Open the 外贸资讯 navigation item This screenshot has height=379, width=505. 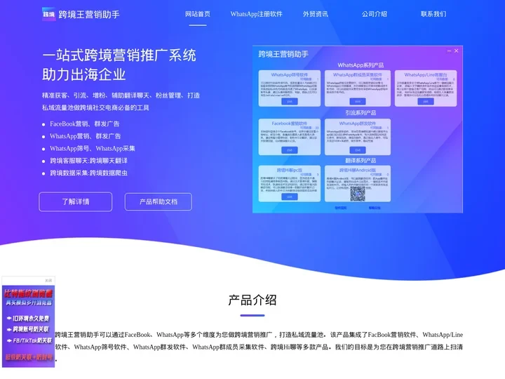point(316,14)
